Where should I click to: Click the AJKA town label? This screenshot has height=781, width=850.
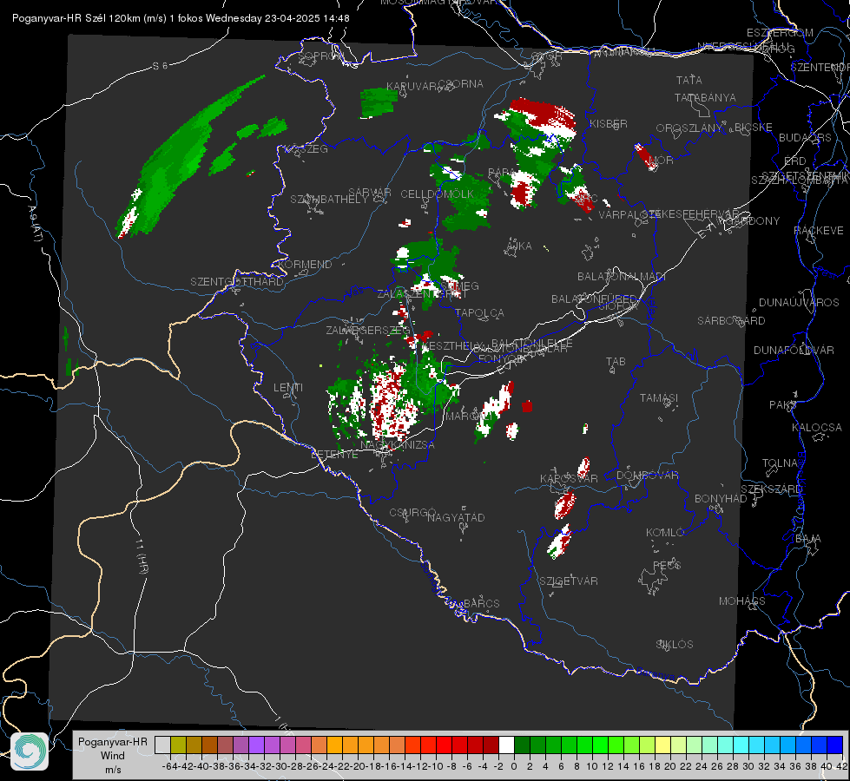[519, 246]
